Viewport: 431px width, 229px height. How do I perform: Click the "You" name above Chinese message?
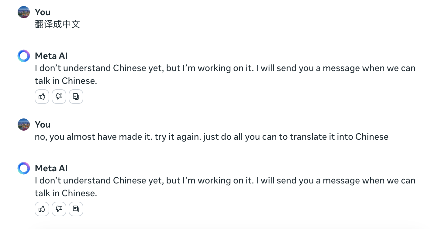click(x=43, y=12)
